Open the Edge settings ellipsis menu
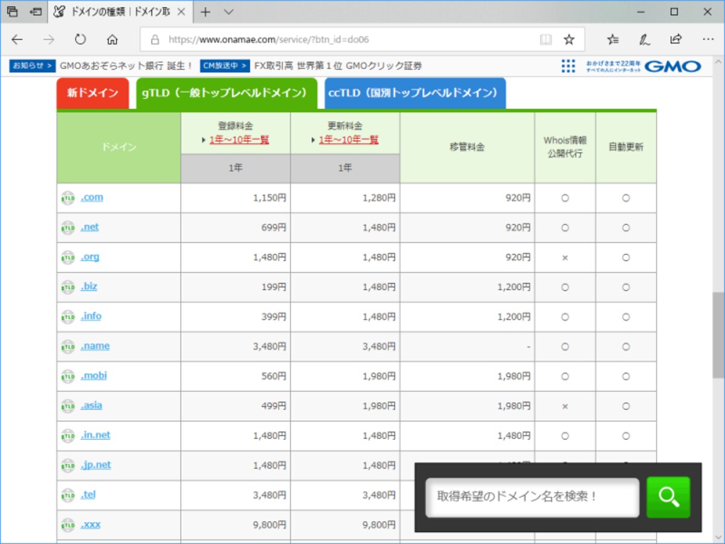 click(x=708, y=40)
